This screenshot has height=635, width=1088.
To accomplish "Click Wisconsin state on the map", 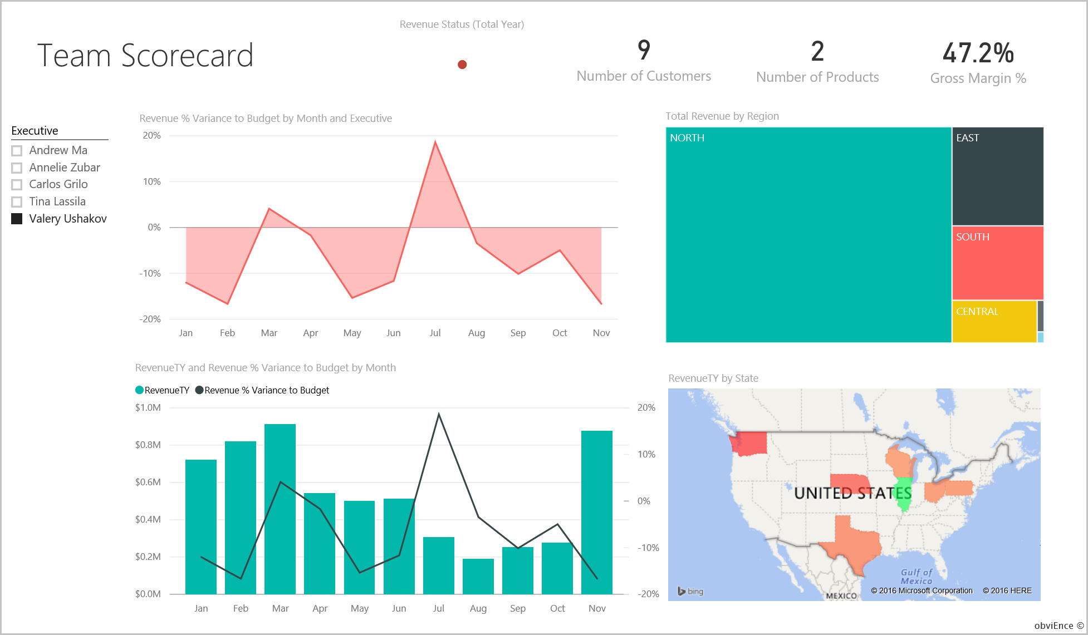I will (x=900, y=462).
